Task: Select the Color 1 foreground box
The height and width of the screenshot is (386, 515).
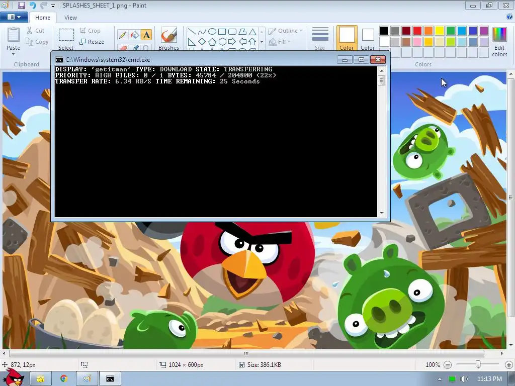Action: 347,38
